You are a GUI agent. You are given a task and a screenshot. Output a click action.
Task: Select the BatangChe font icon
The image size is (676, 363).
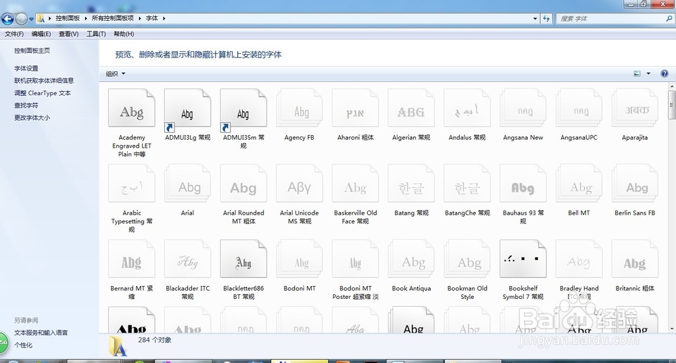point(467,184)
